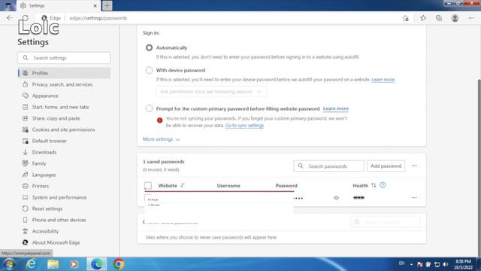
Task: Select the Settings browser tab
Action: coord(59,5)
